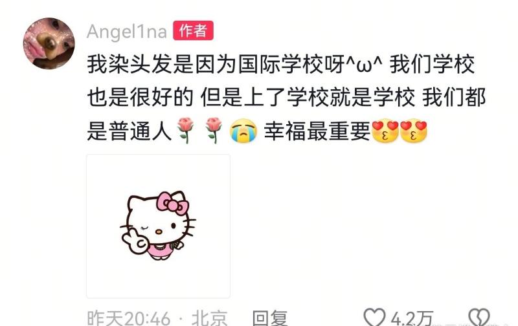This screenshot has height=326, width=518.
Task: Tap the second heart-eyes kiss emoji
Action: pyautogui.click(x=414, y=131)
